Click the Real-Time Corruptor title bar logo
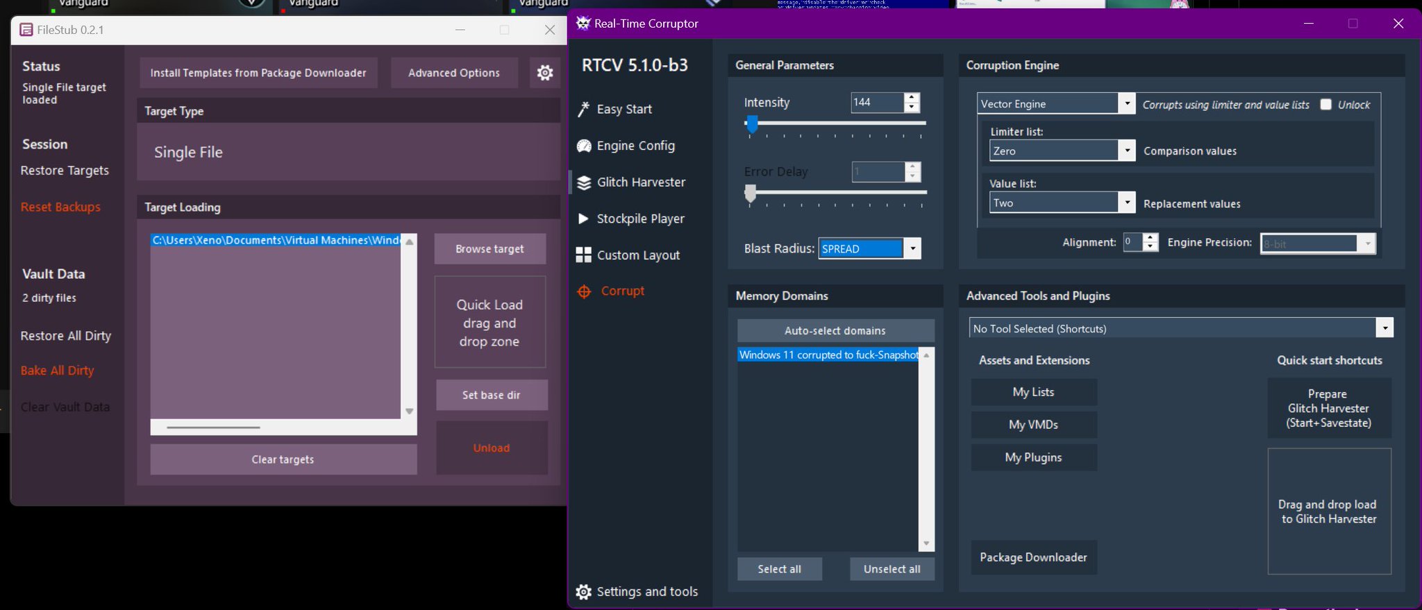The image size is (1422, 610). (x=583, y=23)
